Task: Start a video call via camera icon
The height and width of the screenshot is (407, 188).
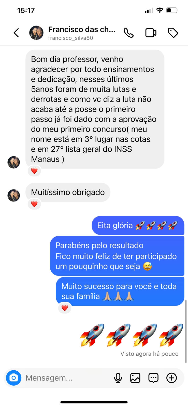Action: [151, 33]
